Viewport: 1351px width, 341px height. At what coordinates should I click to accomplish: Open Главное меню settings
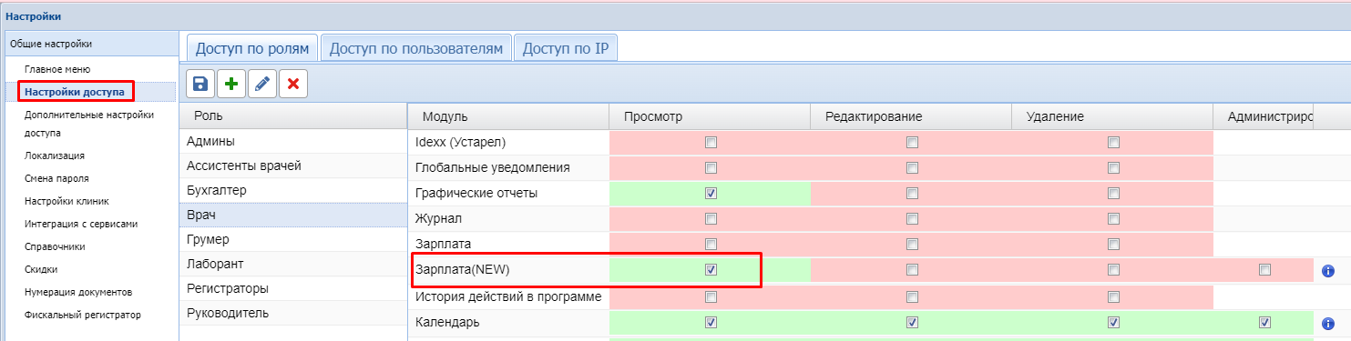pyautogui.click(x=57, y=69)
